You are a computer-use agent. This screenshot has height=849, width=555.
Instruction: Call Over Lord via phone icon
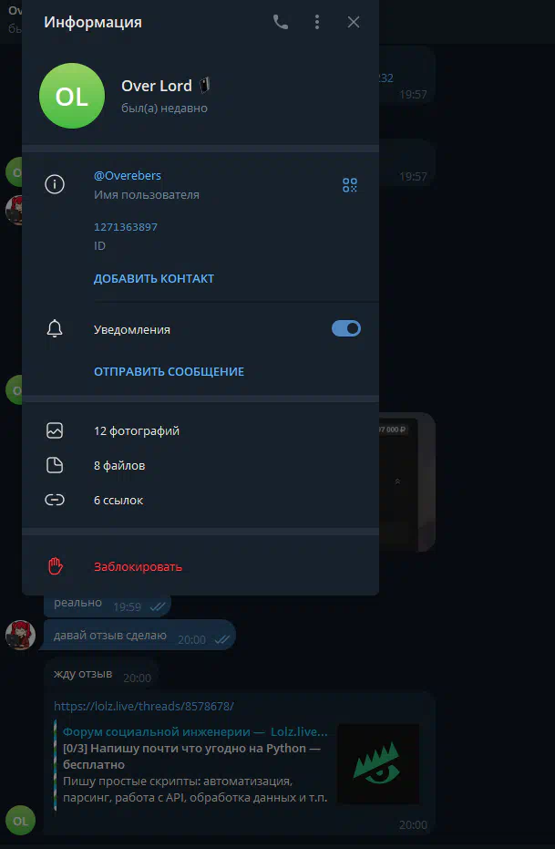pos(280,22)
